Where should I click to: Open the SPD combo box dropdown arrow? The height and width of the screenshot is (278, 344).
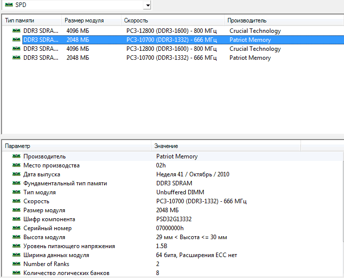pyautogui.click(x=148, y=5)
